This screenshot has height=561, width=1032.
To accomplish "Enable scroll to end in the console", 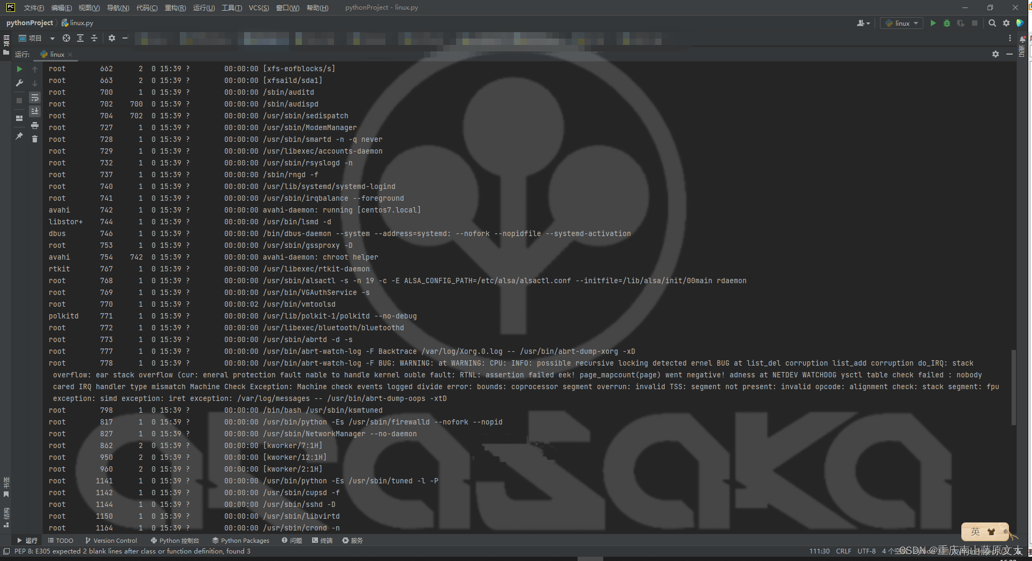I will (x=35, y=111).
